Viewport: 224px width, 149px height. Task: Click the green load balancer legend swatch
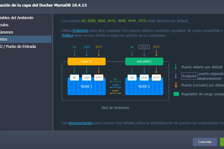tap(176, 94)
